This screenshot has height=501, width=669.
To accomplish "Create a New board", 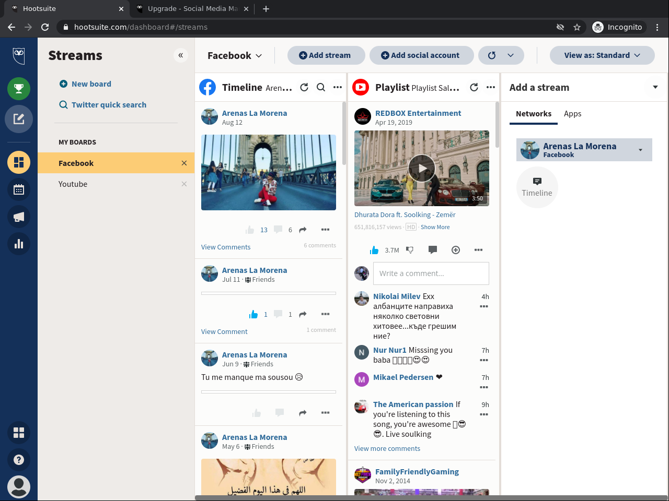I will pyautogui.click(x=85, y=84).
